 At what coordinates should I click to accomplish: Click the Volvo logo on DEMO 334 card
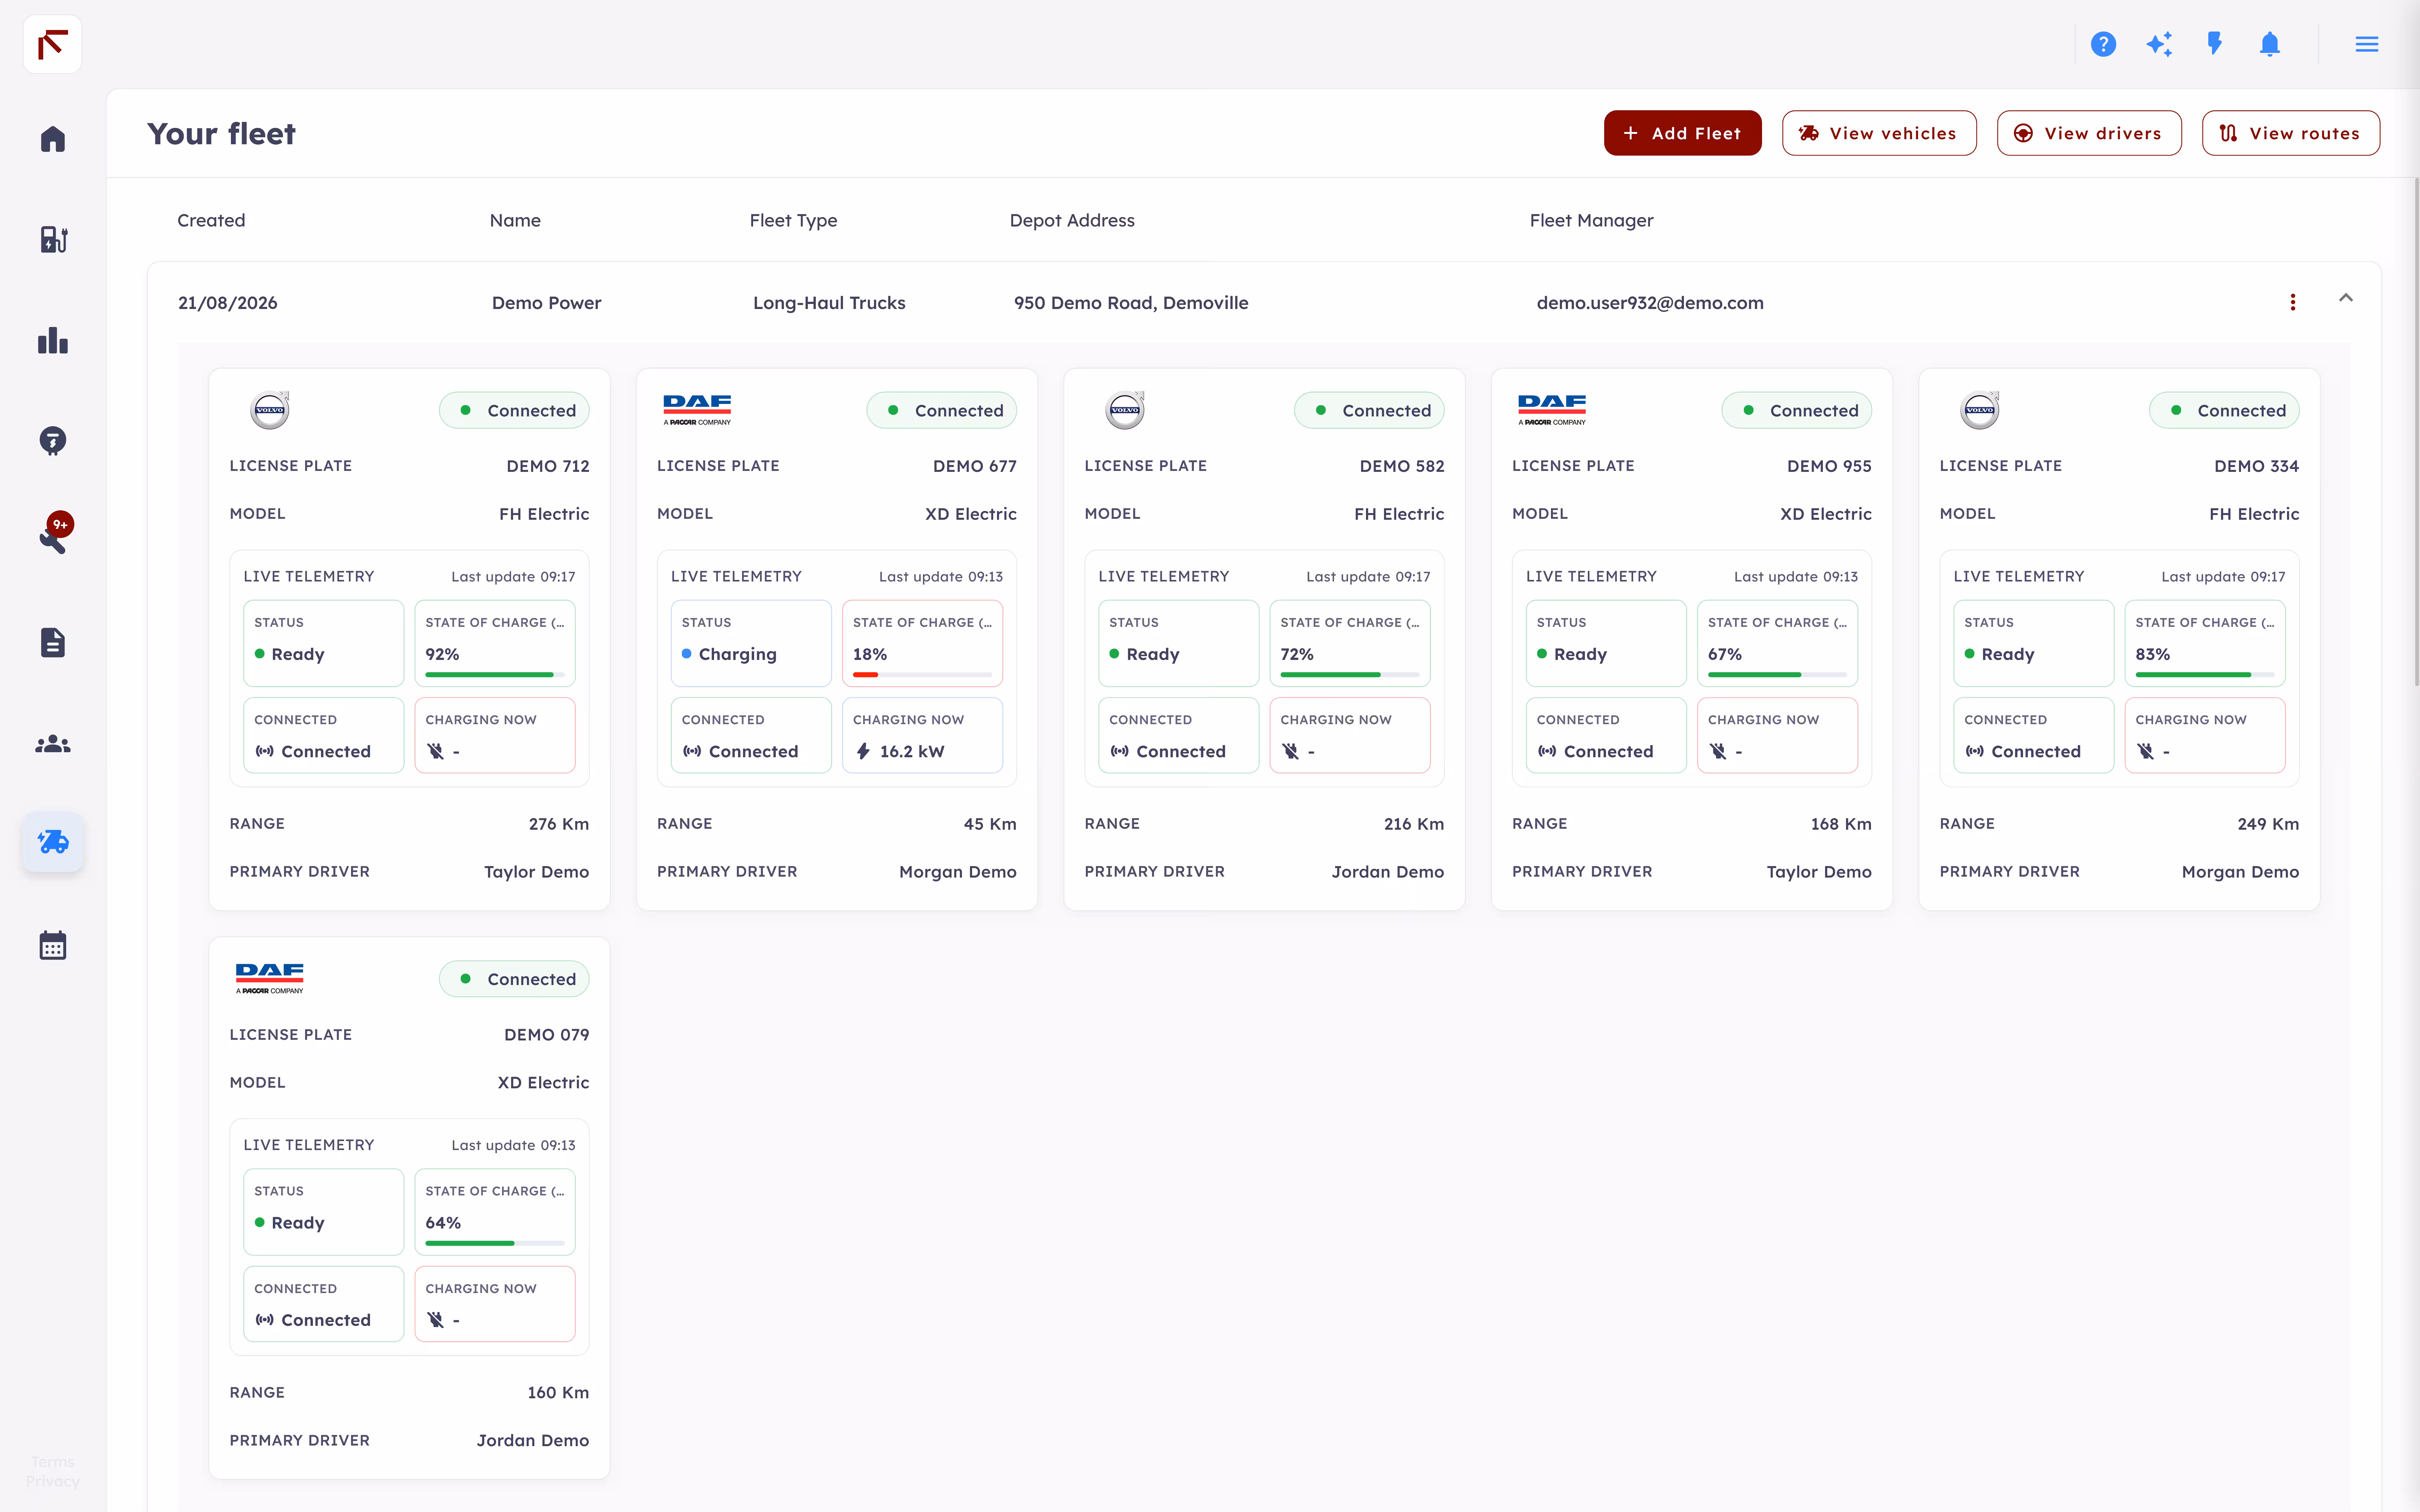(x=1980, y=410)
